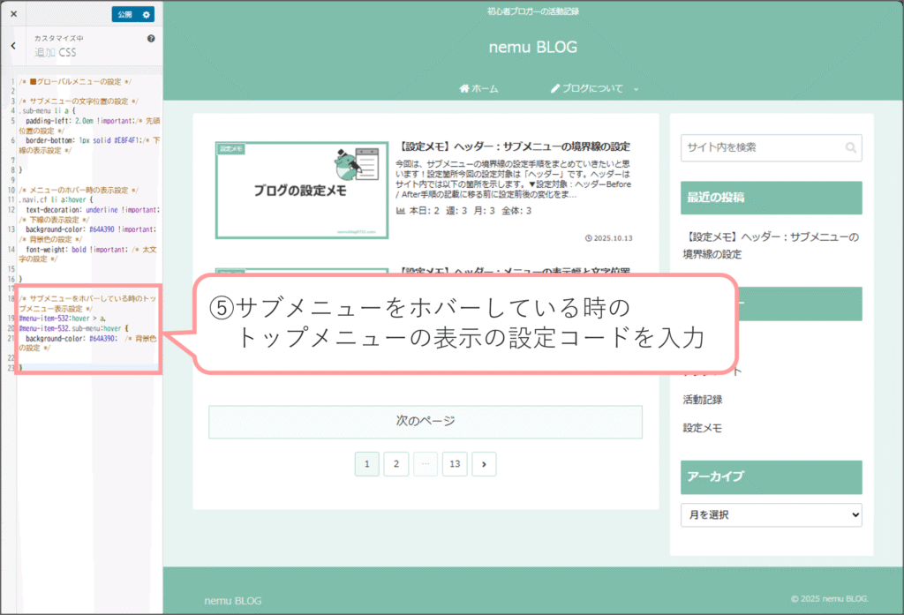904x615 pixels.
Task: Click the clock icon beside 2025.10.13
Action: [x=588, y=238]
